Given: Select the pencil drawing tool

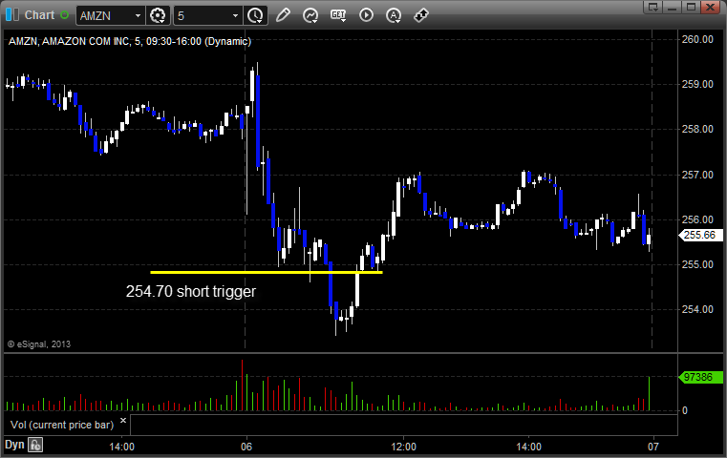Looking at the screenshot, I should point(283,15).
